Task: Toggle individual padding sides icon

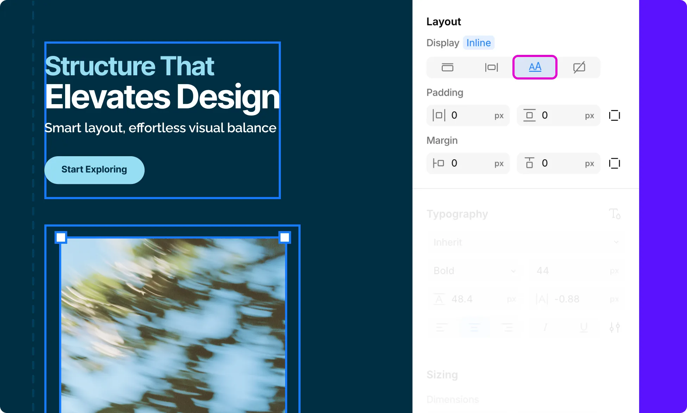Action: coord(614,115)
